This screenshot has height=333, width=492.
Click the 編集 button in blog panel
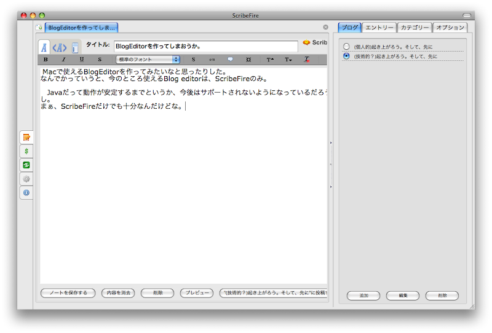tap(403, 296)
